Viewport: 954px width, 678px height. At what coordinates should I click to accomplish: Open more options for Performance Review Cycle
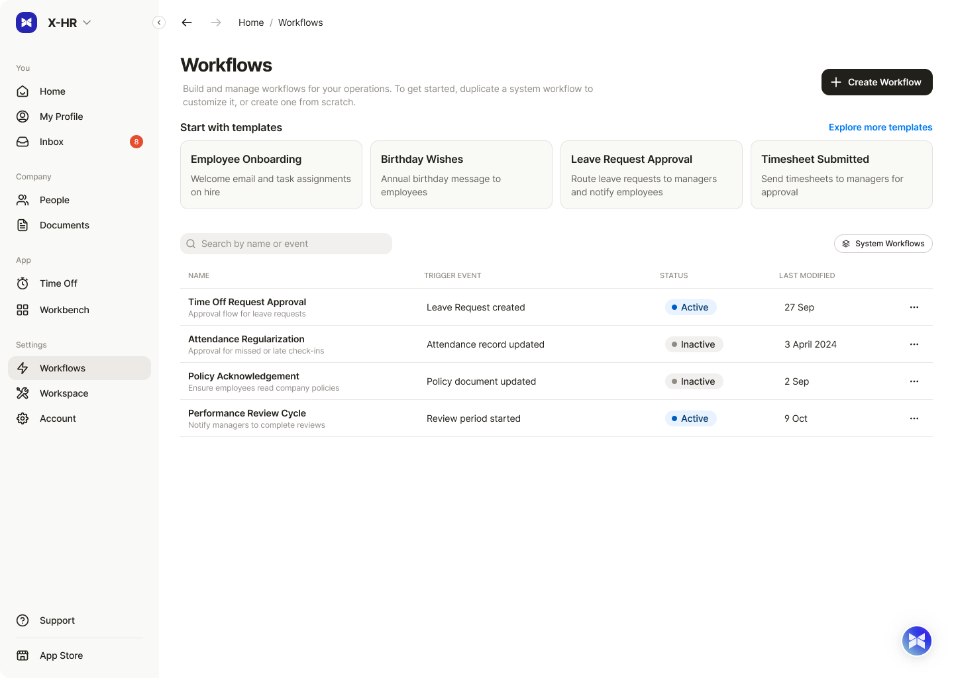[x=914, y=418]
